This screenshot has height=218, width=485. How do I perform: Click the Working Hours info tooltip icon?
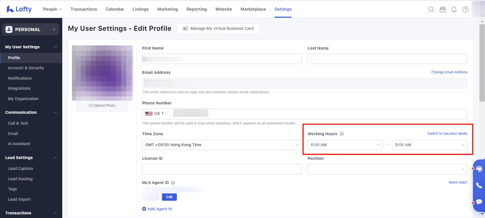342,134
